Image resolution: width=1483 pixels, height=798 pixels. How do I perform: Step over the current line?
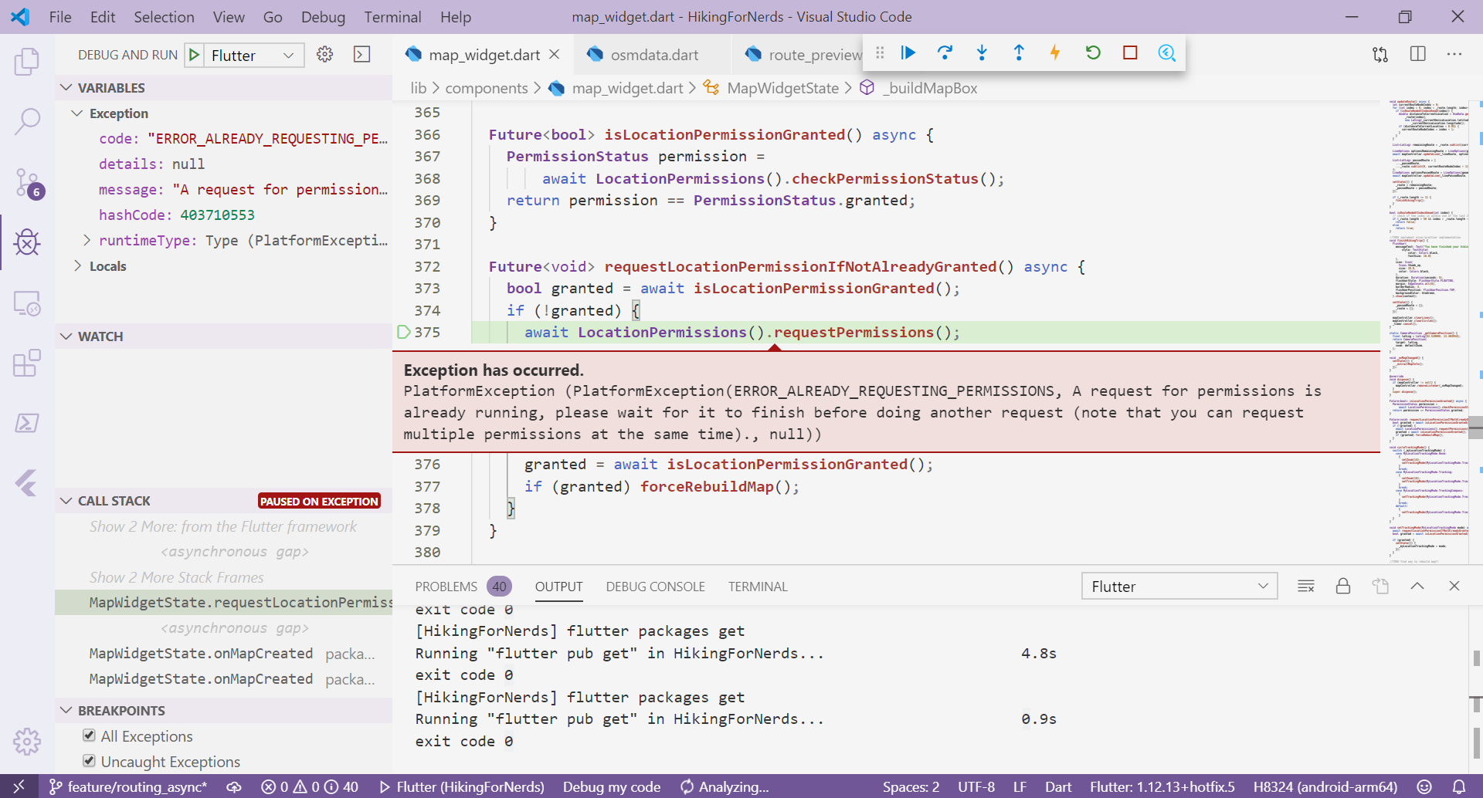coord(945,52)
